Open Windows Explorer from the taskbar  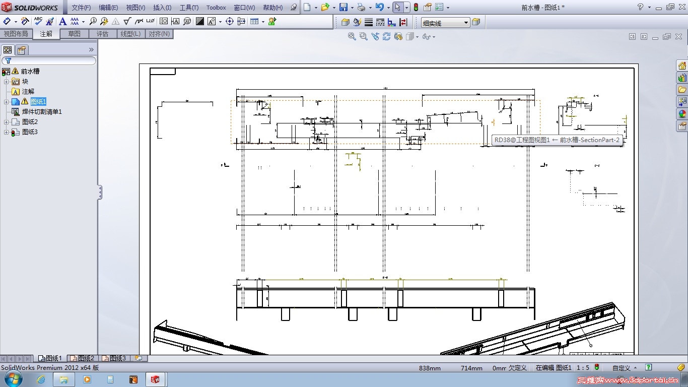[64, 379]
